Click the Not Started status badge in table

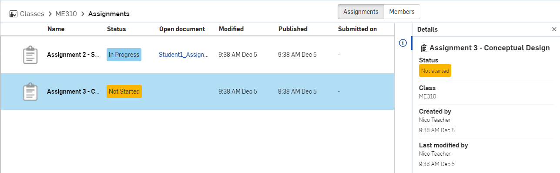(x=124, y=91)
